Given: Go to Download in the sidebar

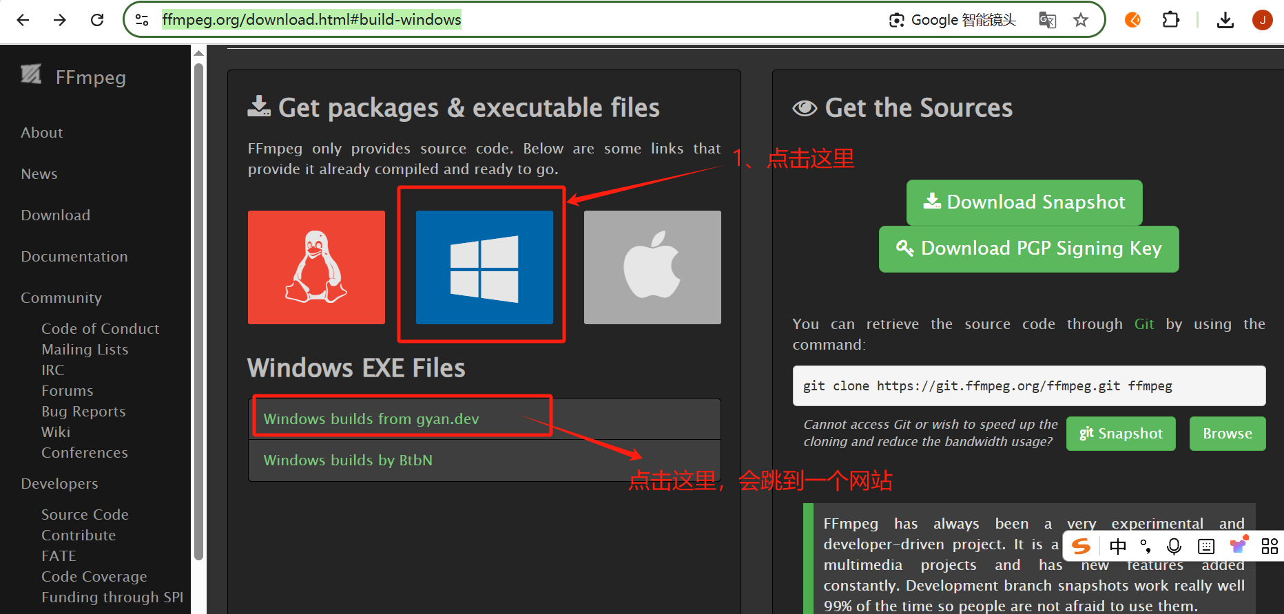Looking at the screenshot, I should pos(56,215).
